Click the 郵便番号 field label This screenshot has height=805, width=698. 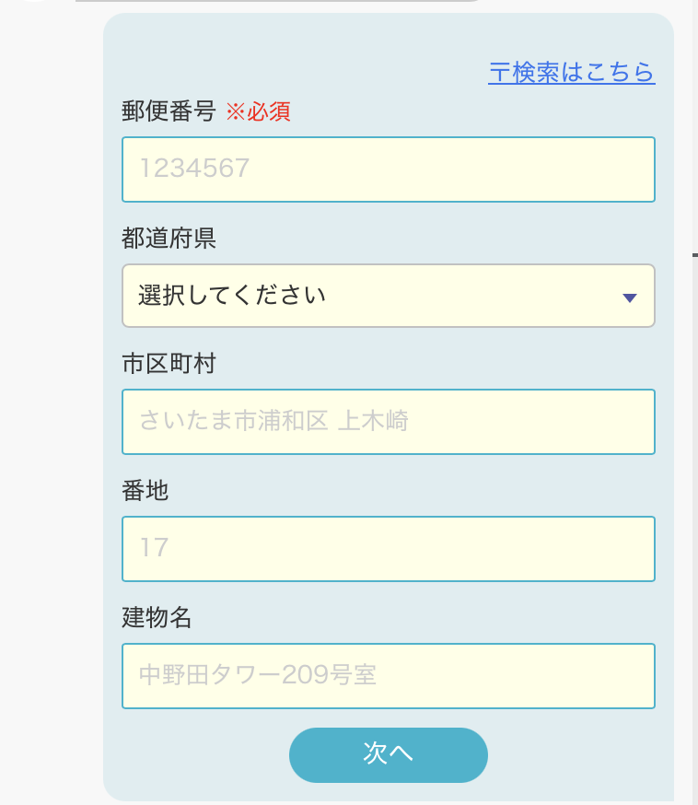click(x=169, y=111)
